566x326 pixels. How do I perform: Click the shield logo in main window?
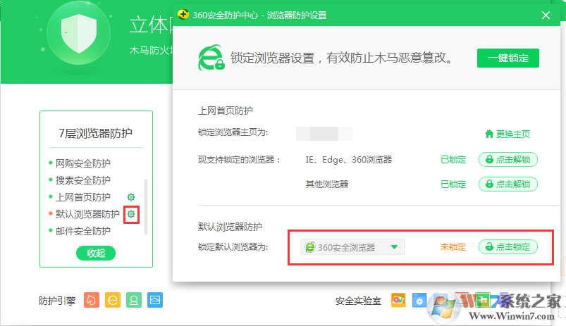tap(79, 34)
